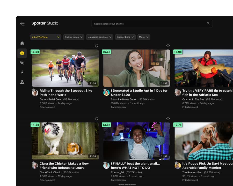The width and height of the screenshot is (233, 186).
Task: Click the 15.6x outlier badge
Action: point(106,52)
